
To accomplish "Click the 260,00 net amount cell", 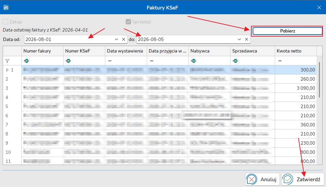I will point(296,79).
